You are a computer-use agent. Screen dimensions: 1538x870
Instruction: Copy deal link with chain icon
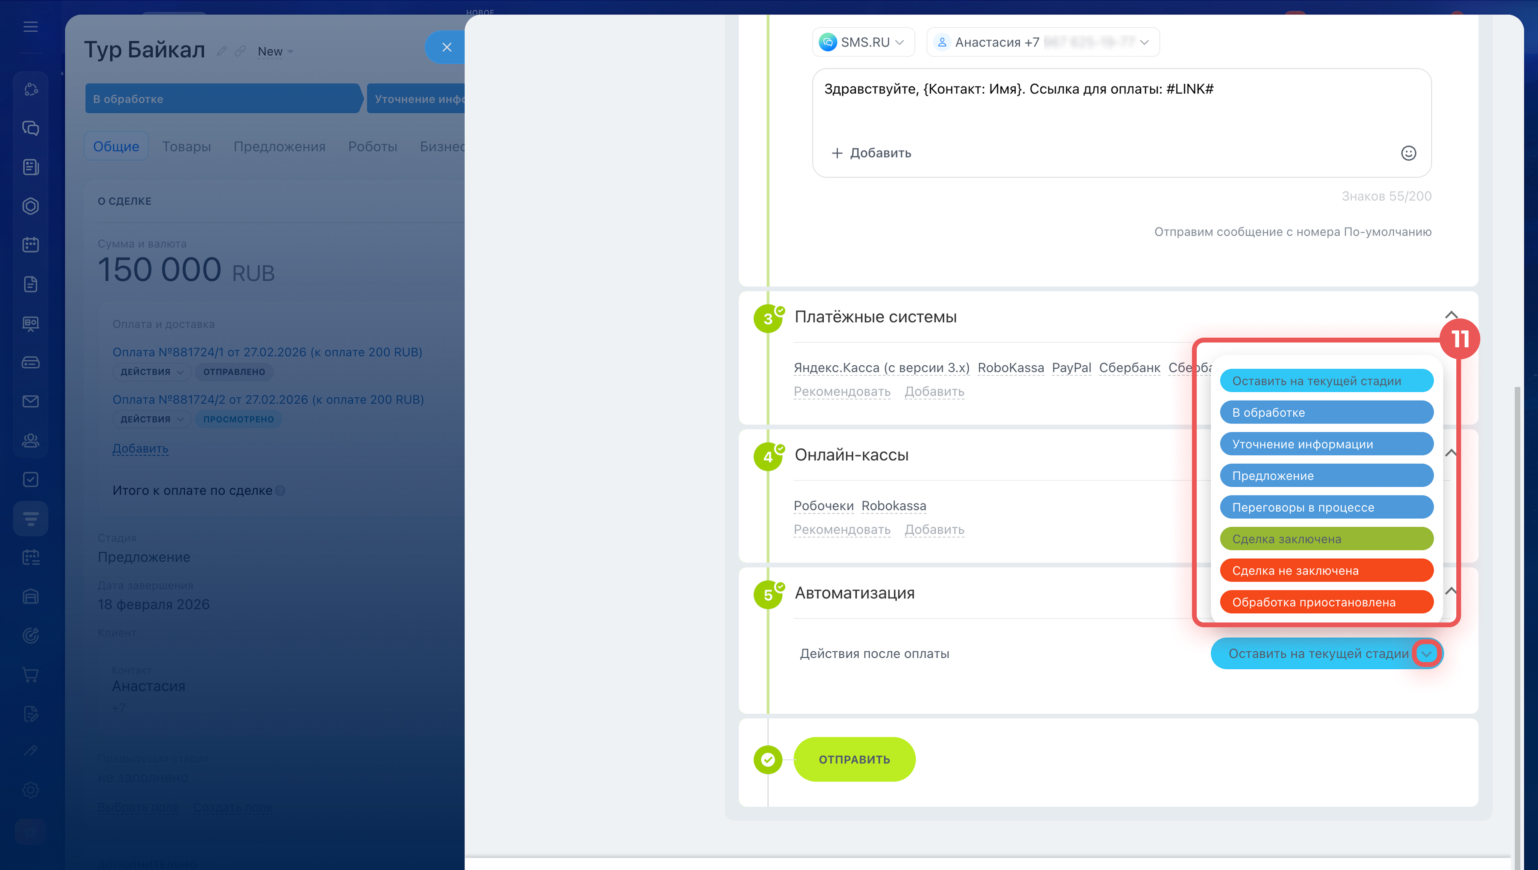pyautogui.click(x=240, y=51)
